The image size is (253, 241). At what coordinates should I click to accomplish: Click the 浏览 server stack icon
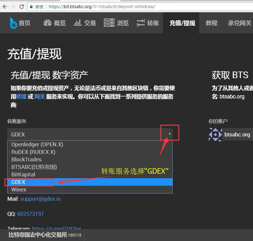coord(109,23)
